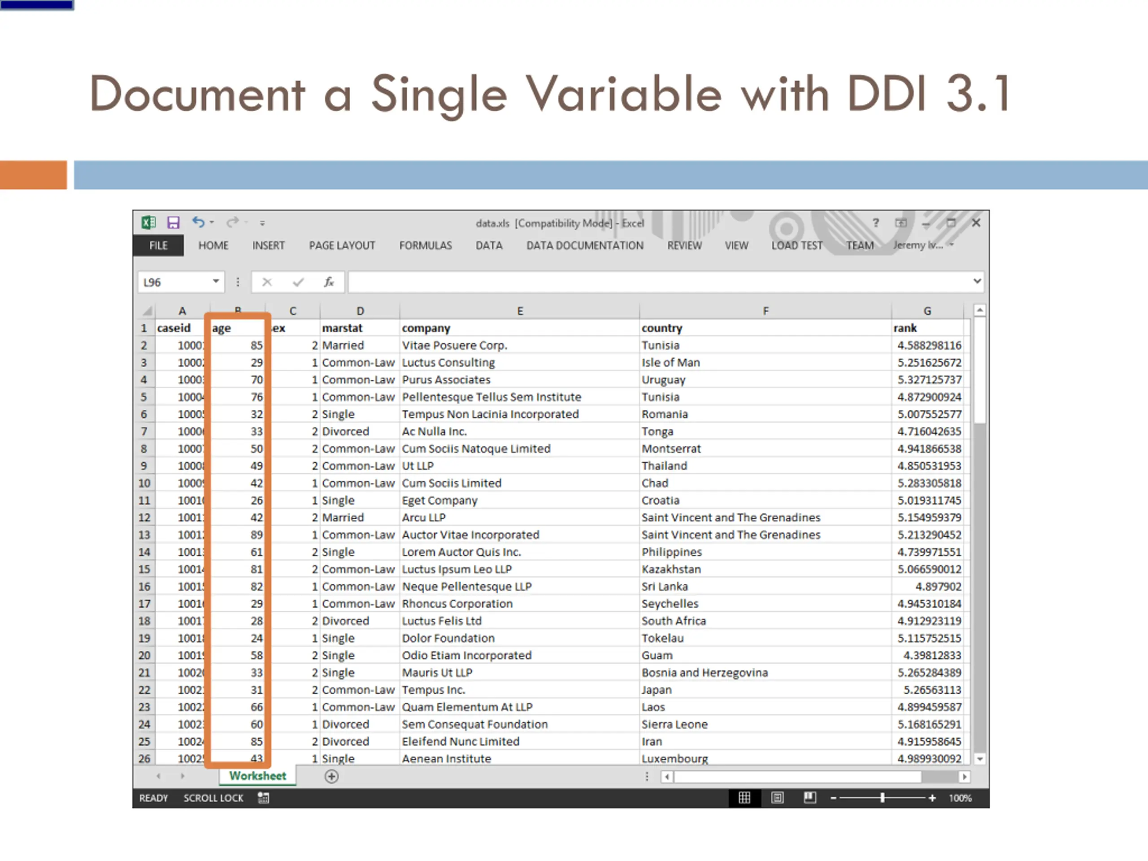Select all cells with corner triangle
The width and height of the screenshot is (1148, 861).
tap(147, 311)
